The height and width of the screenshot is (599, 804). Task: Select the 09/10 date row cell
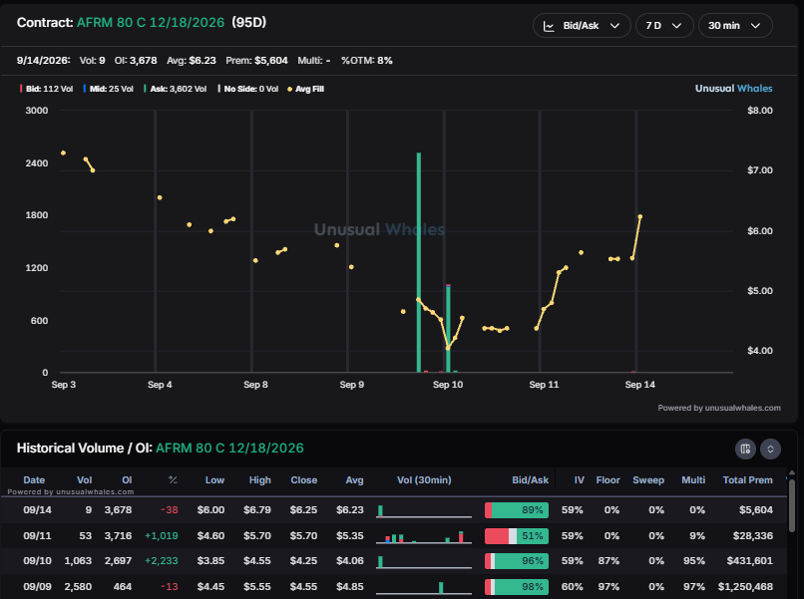pos(37,560)
